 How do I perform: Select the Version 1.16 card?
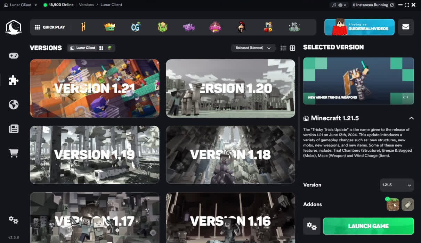[230, 218]
